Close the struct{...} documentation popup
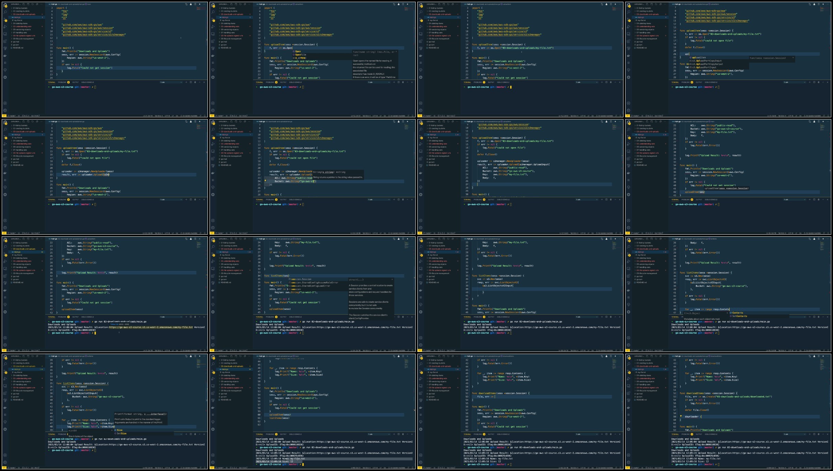 [393, 280]
